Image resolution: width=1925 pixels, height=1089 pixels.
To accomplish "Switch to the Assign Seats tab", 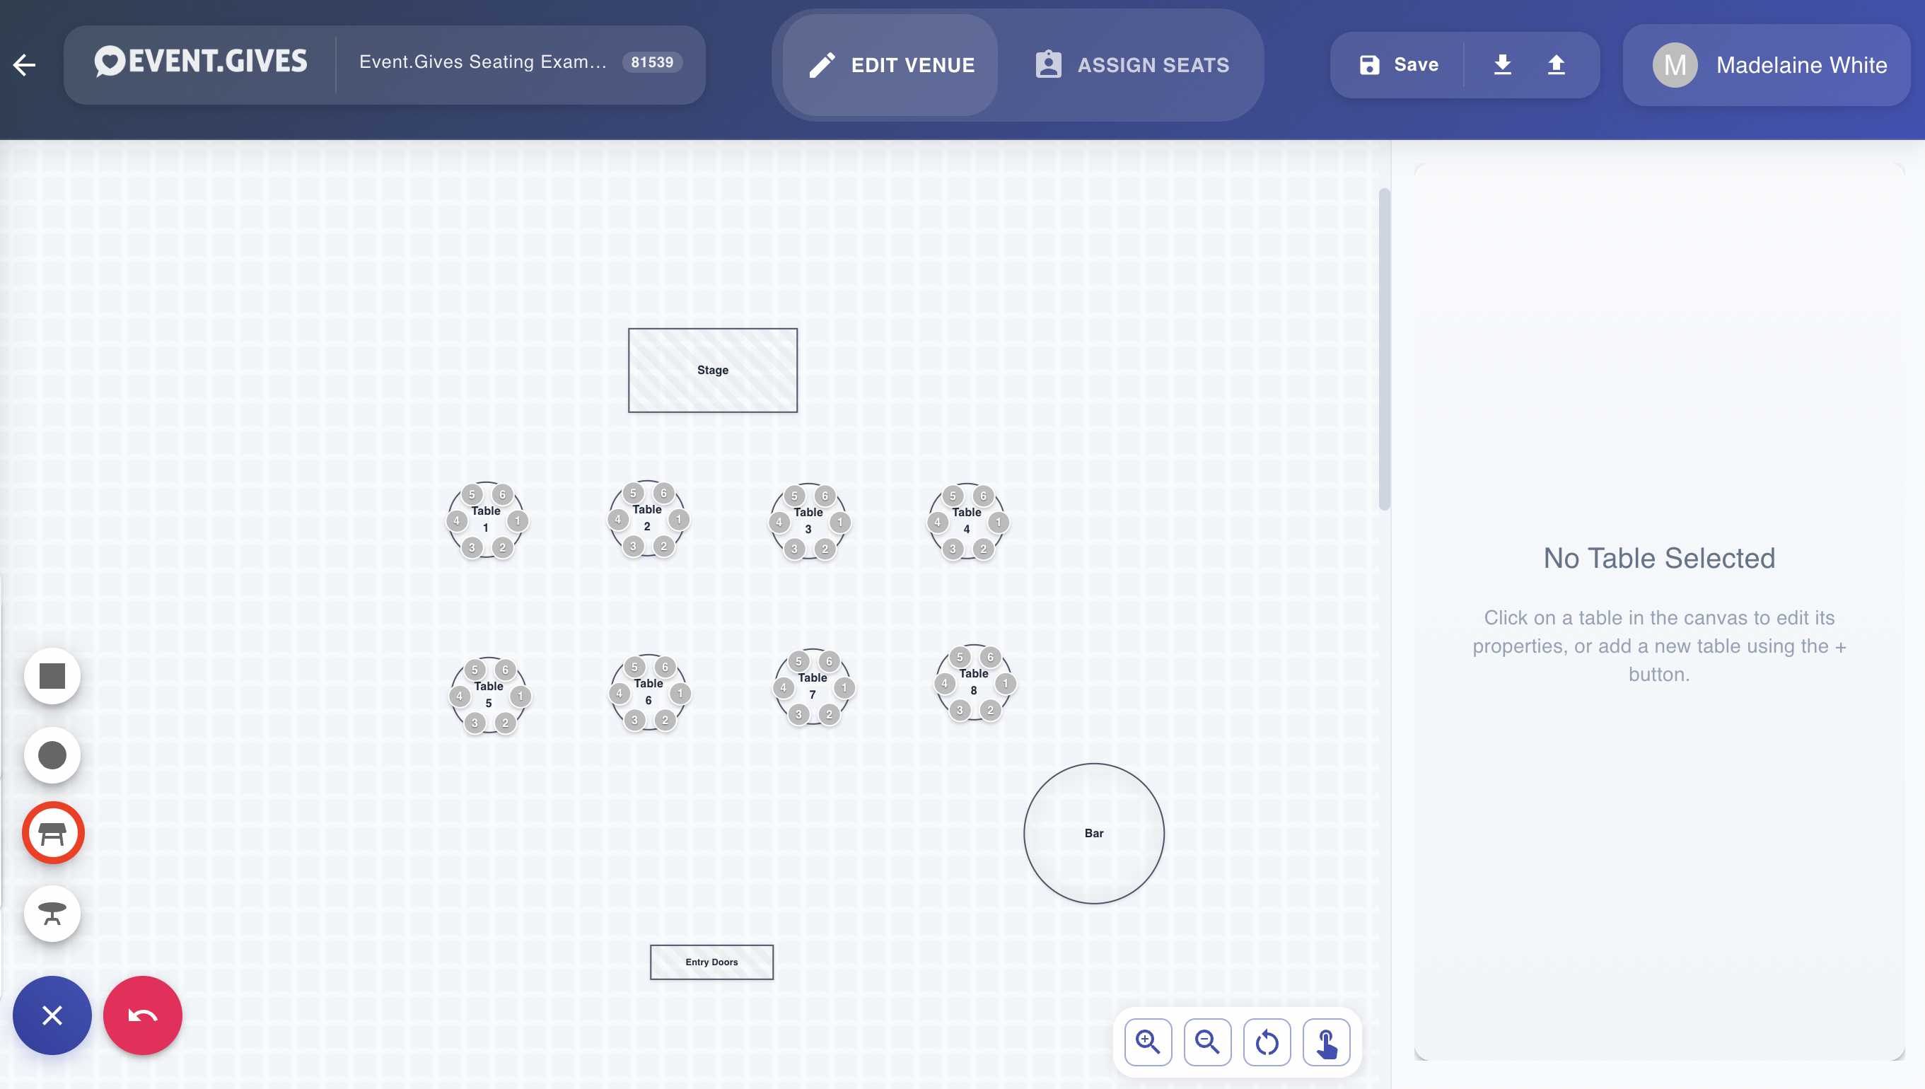I will [1132, 65].
